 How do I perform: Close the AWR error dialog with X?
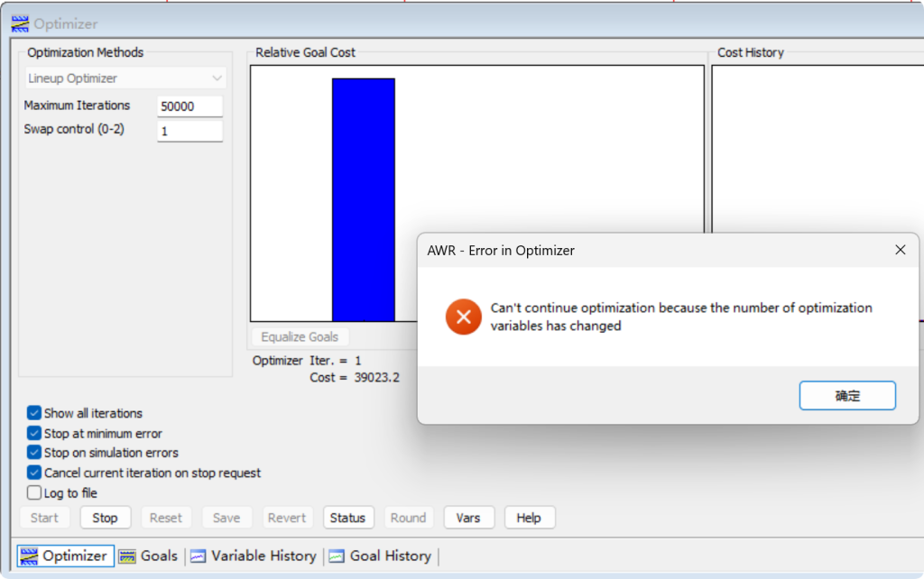point(900,250)
